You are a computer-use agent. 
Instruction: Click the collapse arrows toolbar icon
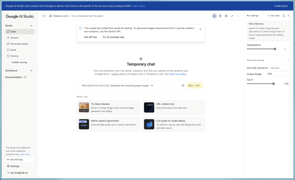point(232,16)
